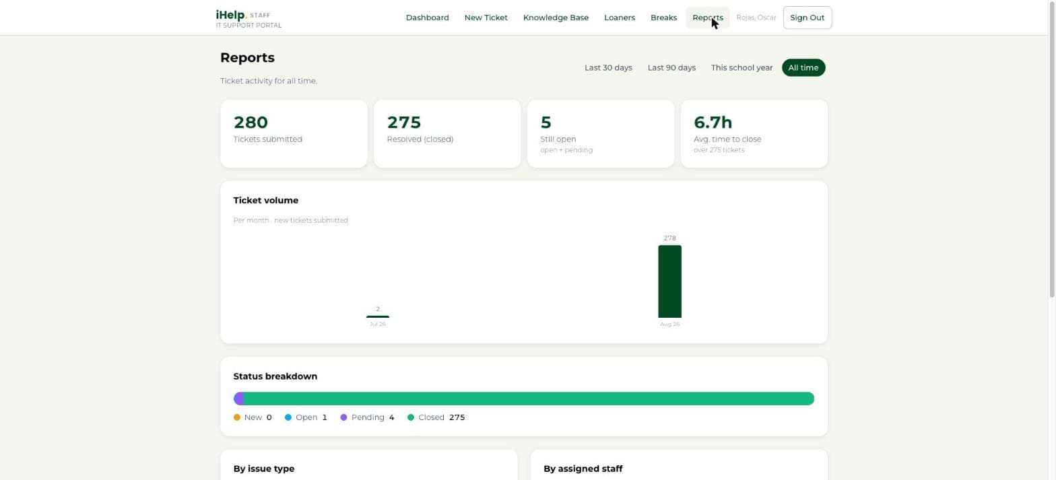This screenshot has width=1056, height=480.
Task: Click the vertical page scrollbar
Action: click(1053, 148)
